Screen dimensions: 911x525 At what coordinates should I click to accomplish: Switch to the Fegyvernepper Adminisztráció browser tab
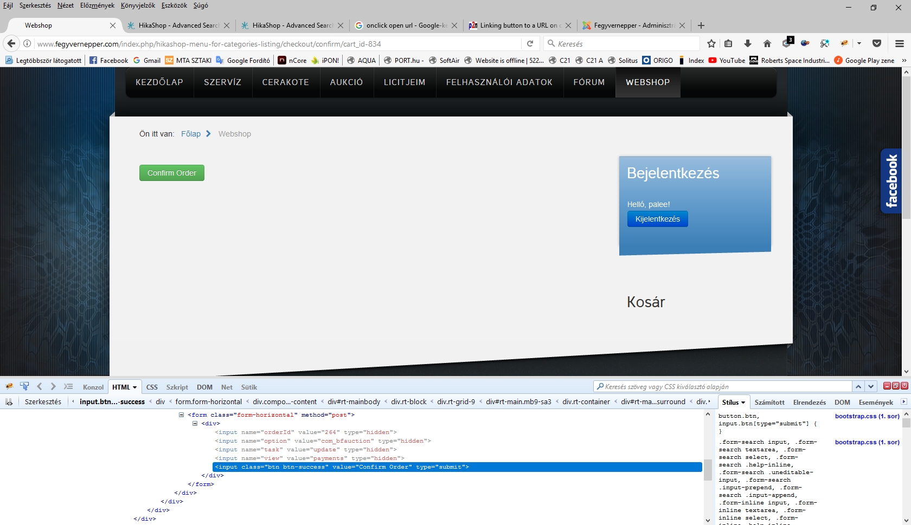tap(634, 25)
